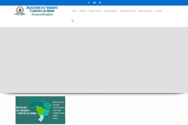Open the Facebook page icon
This screenshot has width=188, height=125.
coord(89,2)
